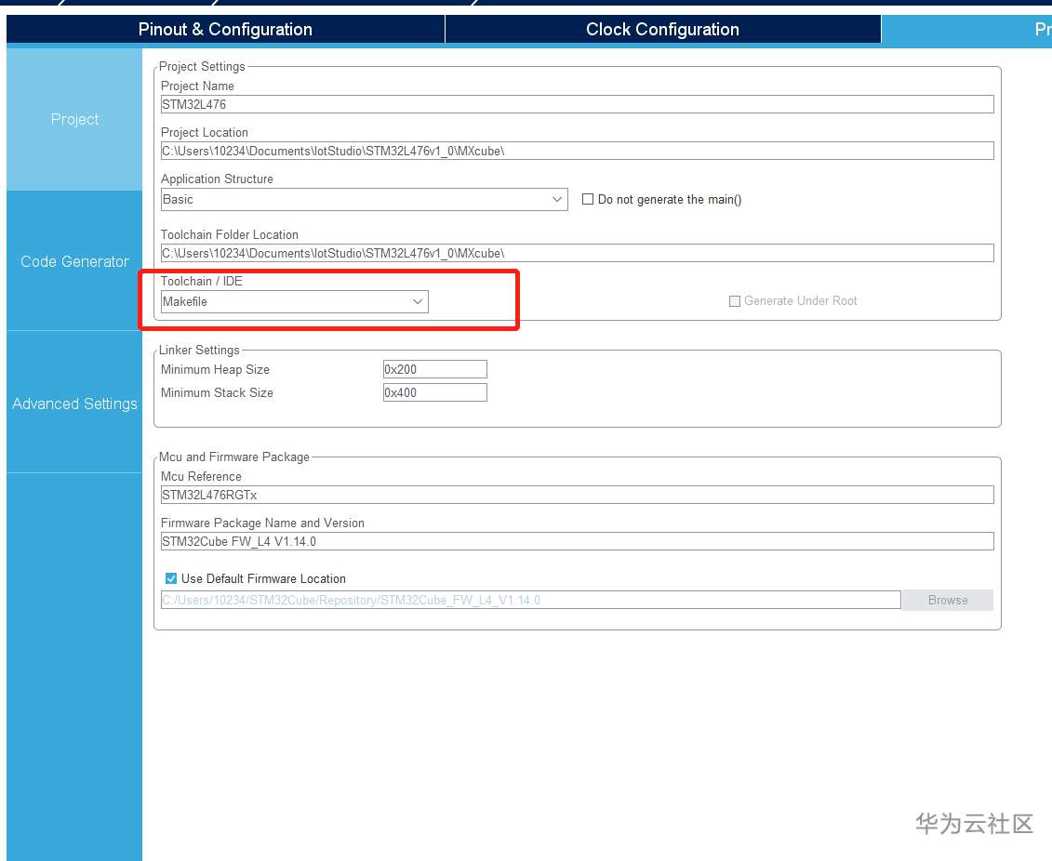The height and width of the screenshot is (861, 1052).
Task: Click the Minimum Heap Size field 0x200
Action: tap(434, 369)
